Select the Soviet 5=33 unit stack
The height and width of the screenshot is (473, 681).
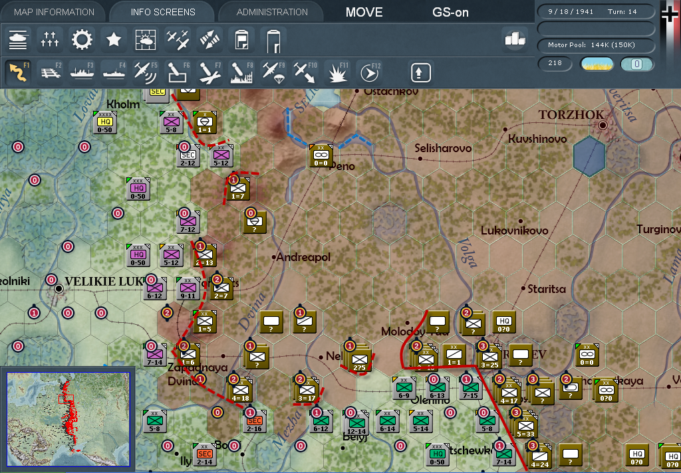[x=525, y=425]
